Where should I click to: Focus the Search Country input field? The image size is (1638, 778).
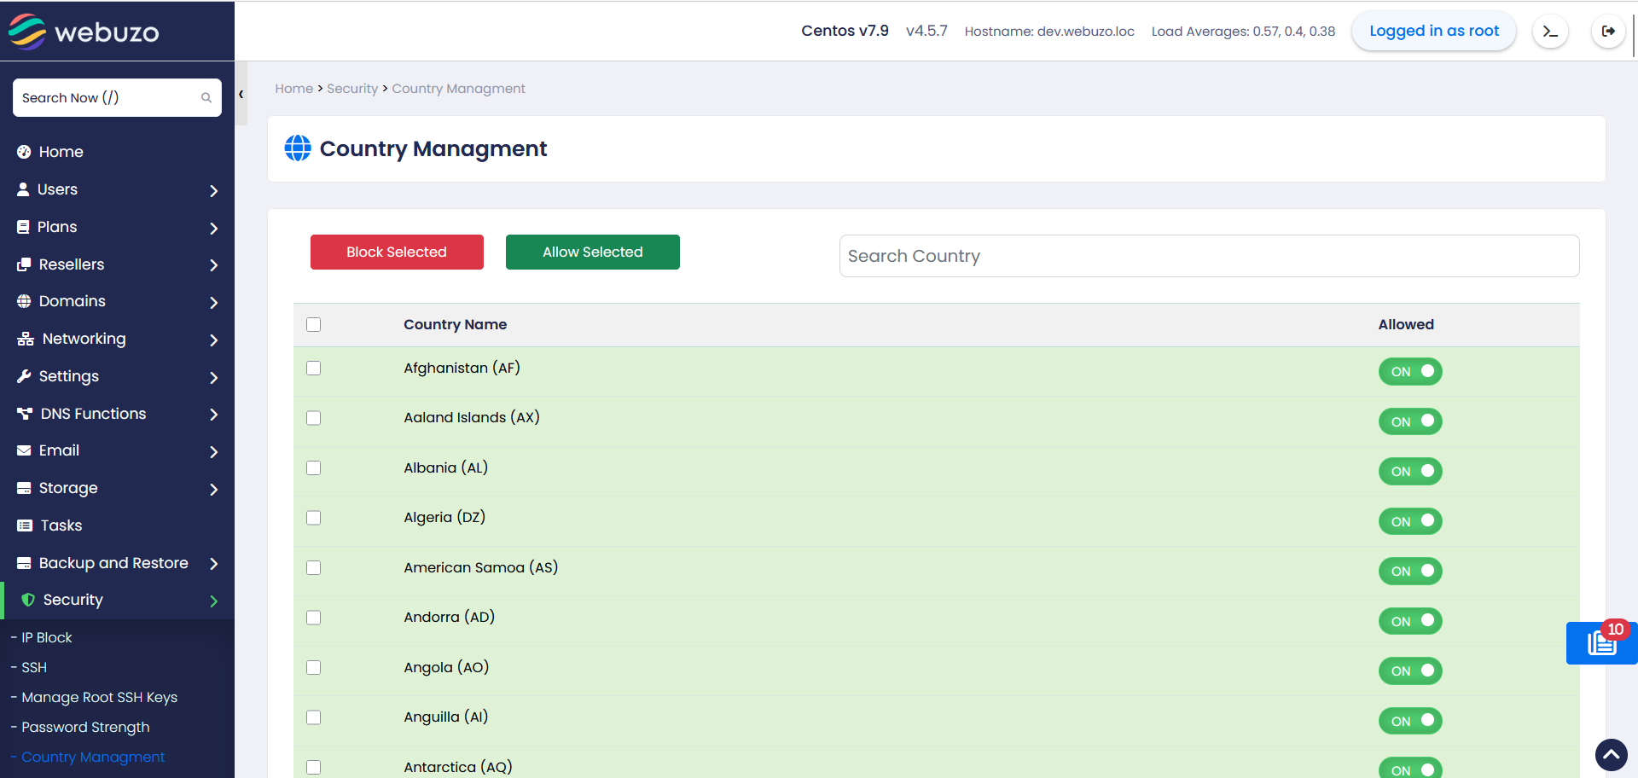click(1209, 256)
